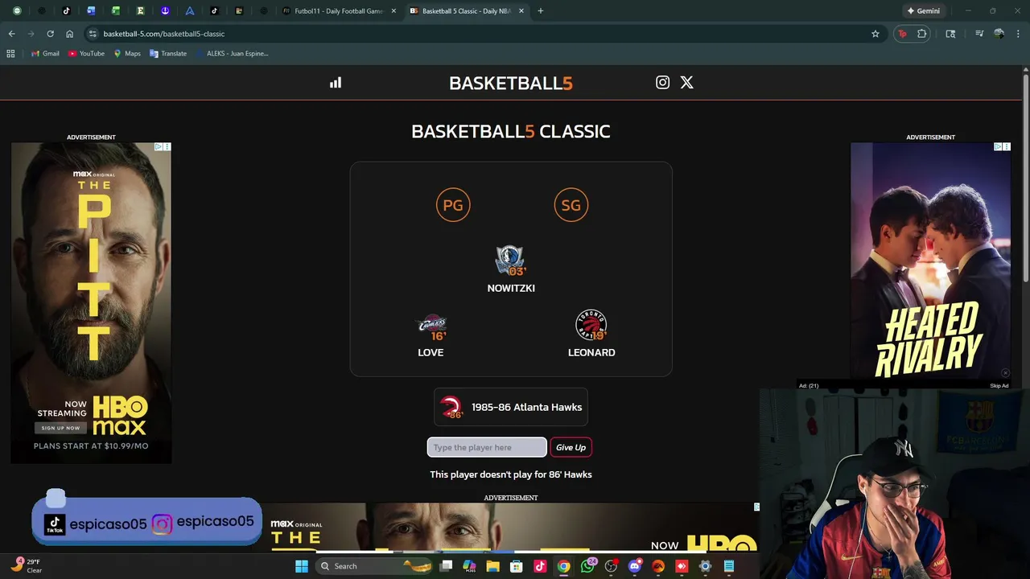Viewport: 1030px width, 579px height.
Task: Open a new browser tab
Action: pyautogui.click(x=540, y=11)
